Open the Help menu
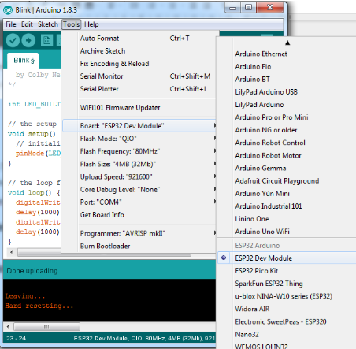Screen dimensions: 356x349 (x=91, y=24)
